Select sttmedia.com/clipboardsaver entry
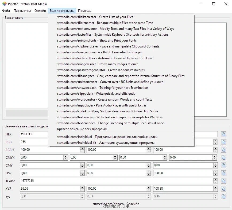Image resolution: width=232 pixels, height=210 pixels. coord(121,46)
